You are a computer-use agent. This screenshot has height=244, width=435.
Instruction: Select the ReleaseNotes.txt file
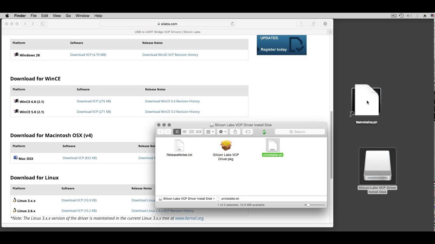179,148
